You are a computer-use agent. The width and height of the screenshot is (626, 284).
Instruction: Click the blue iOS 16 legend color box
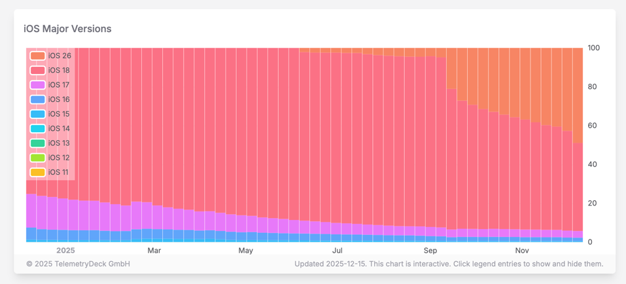click(37, 99)
